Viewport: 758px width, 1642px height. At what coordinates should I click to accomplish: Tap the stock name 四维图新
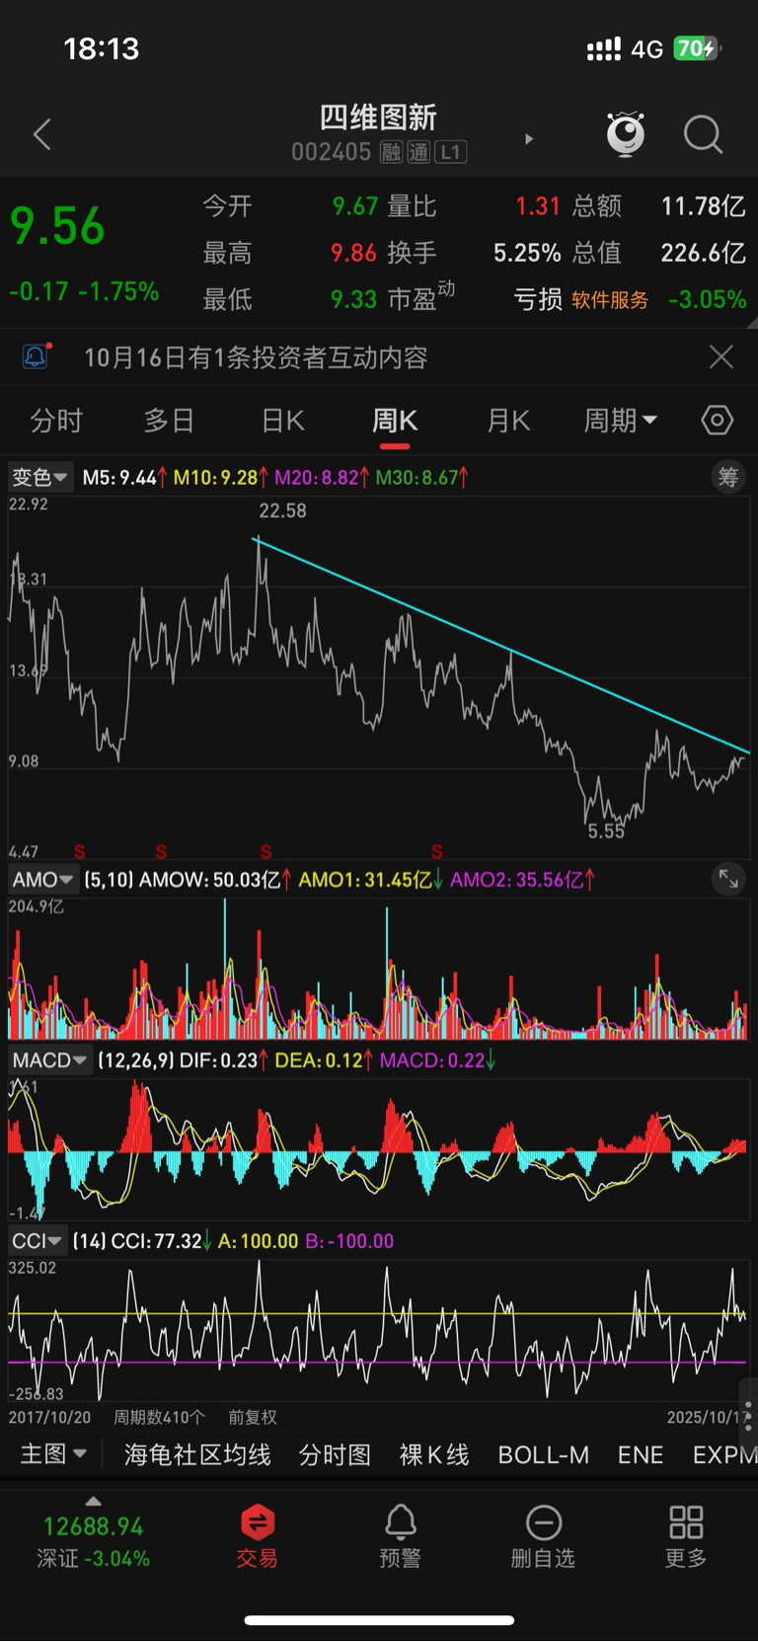(378, 117)
